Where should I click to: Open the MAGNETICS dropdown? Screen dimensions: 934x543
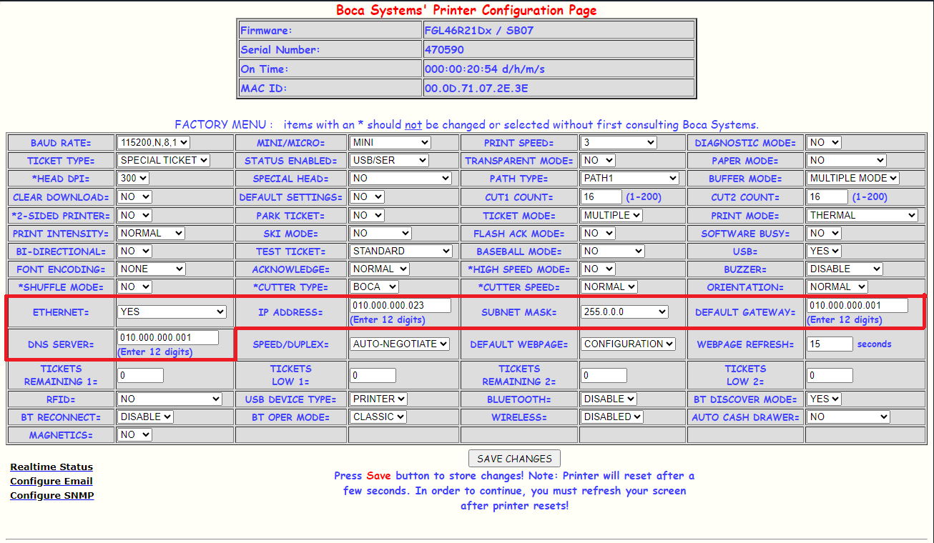click(134, 434)
